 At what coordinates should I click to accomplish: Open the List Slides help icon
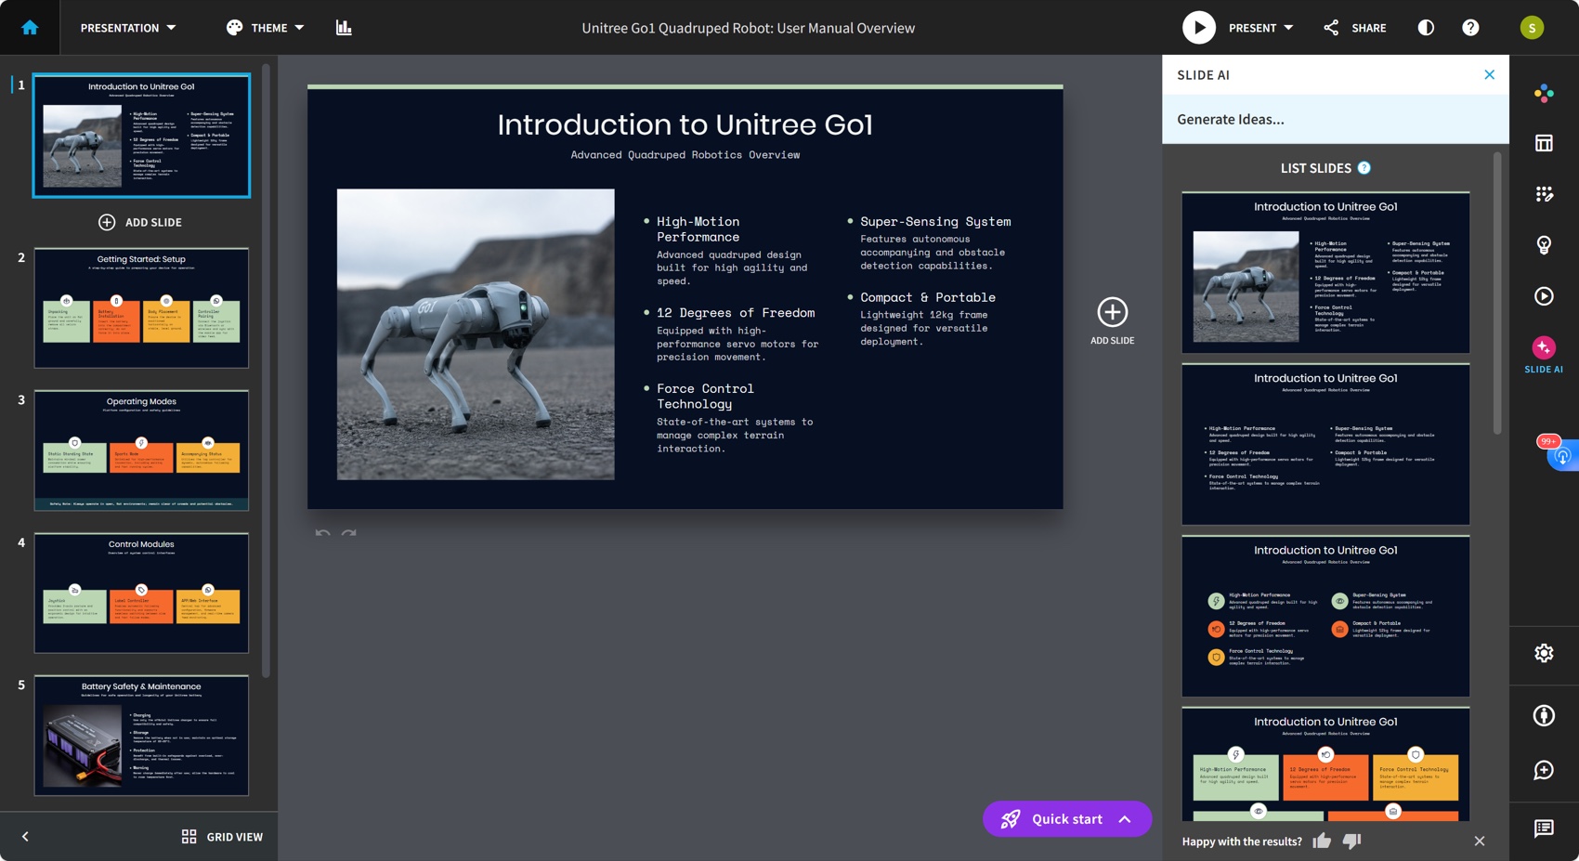(1364, 168)
